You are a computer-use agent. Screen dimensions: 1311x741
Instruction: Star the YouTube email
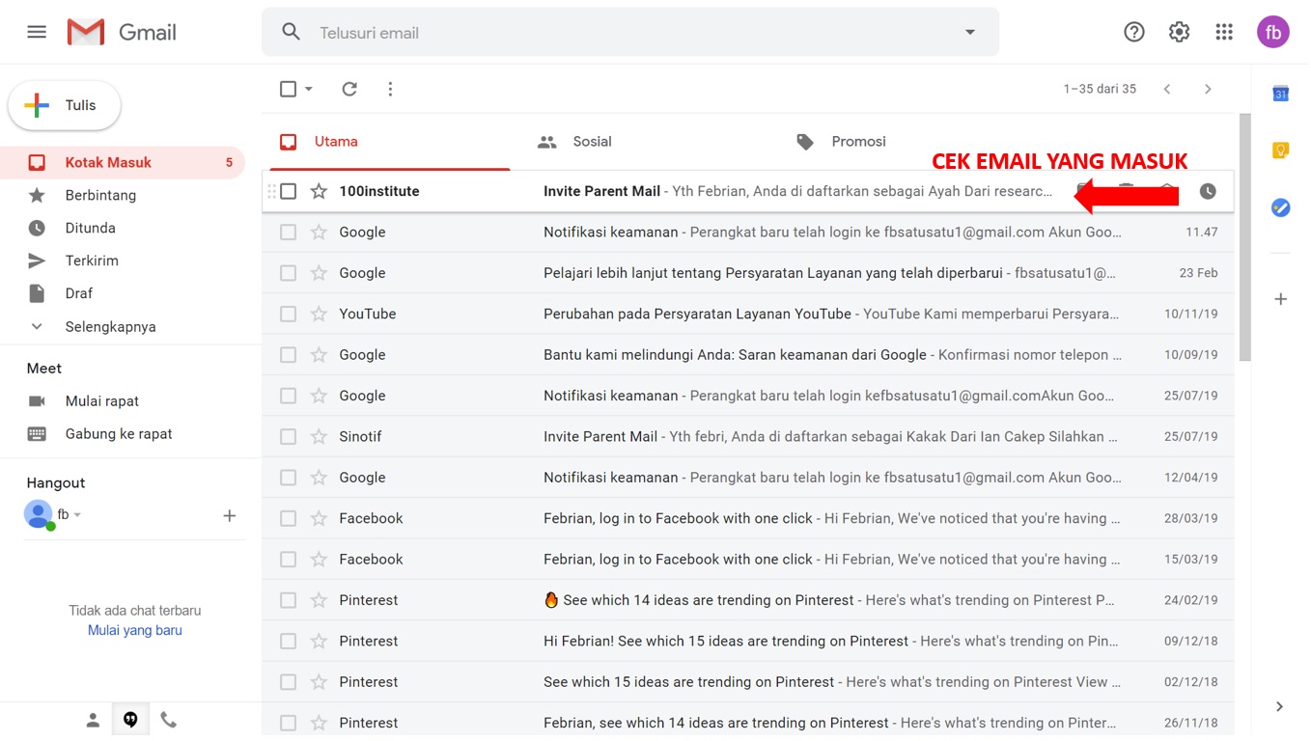[319, 314]
